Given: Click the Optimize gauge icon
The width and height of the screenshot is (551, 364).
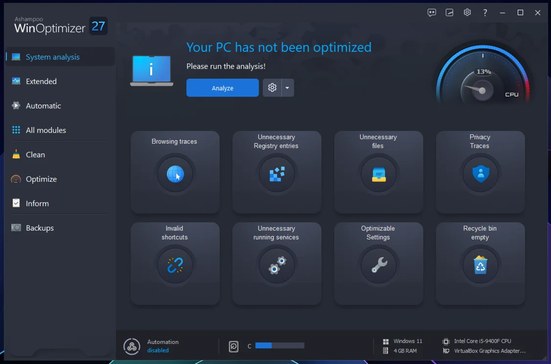Looking at the screenshot, I should 16,179.
